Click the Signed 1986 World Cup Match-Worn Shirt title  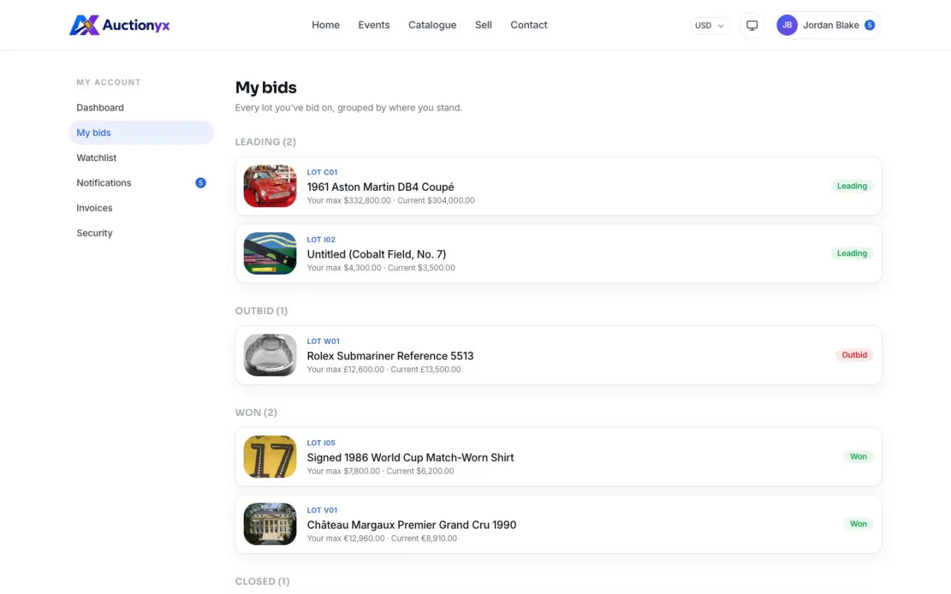click(x=411, y=457)
